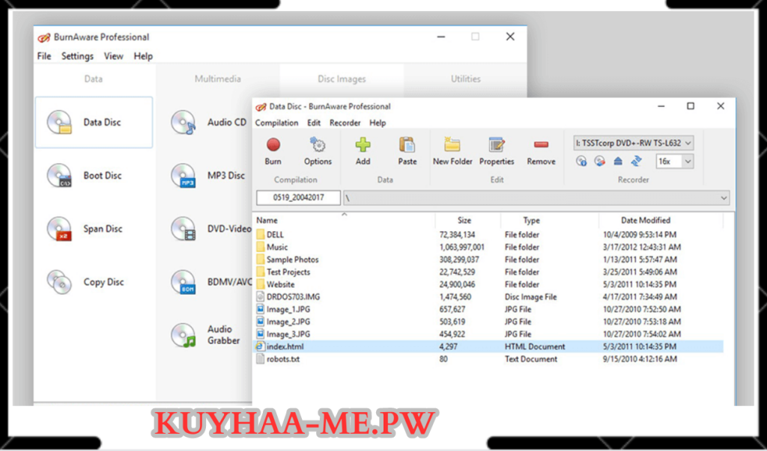
Task: Select Copy Disc in main window
Action: [94, 282]
